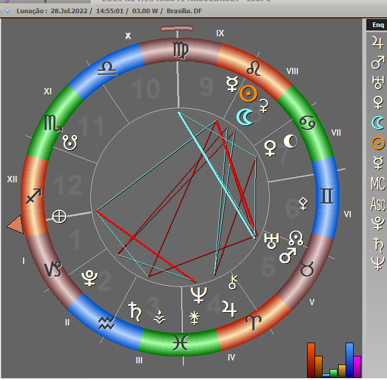Click the Midheaven marker atop the chart
Image resolution: width=387 pixels, height=380 pixels.
[x=177, y=29]
